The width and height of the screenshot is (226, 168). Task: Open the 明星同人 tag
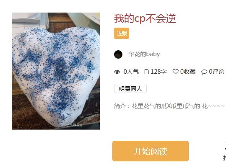(x=130, y=88)
